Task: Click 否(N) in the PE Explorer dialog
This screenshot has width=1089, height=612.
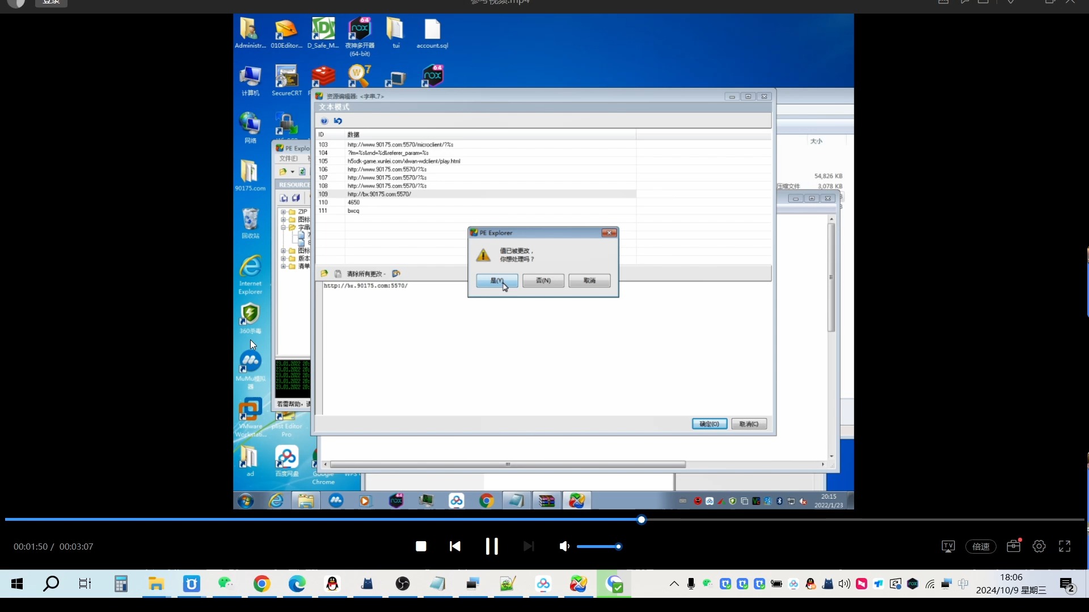Action: [x=543, y=280]
